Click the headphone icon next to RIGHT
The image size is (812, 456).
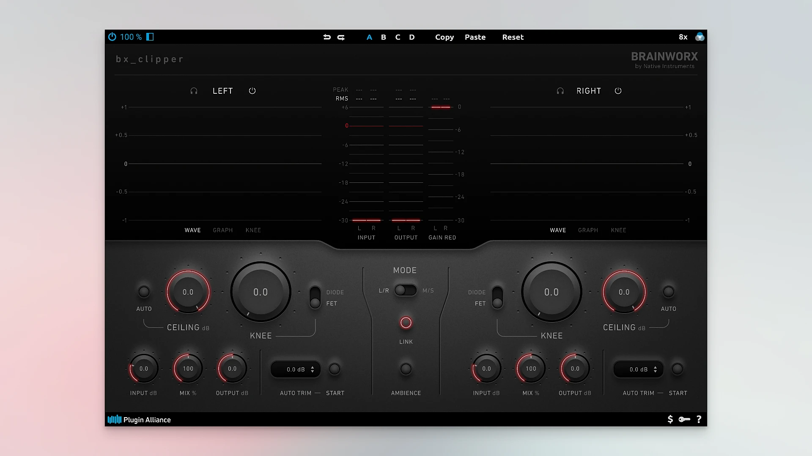(x=560, y=90)
